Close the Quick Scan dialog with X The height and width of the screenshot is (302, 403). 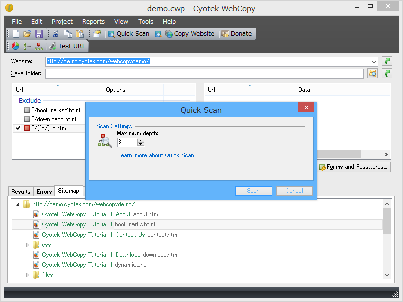click(x=306, y=107)
